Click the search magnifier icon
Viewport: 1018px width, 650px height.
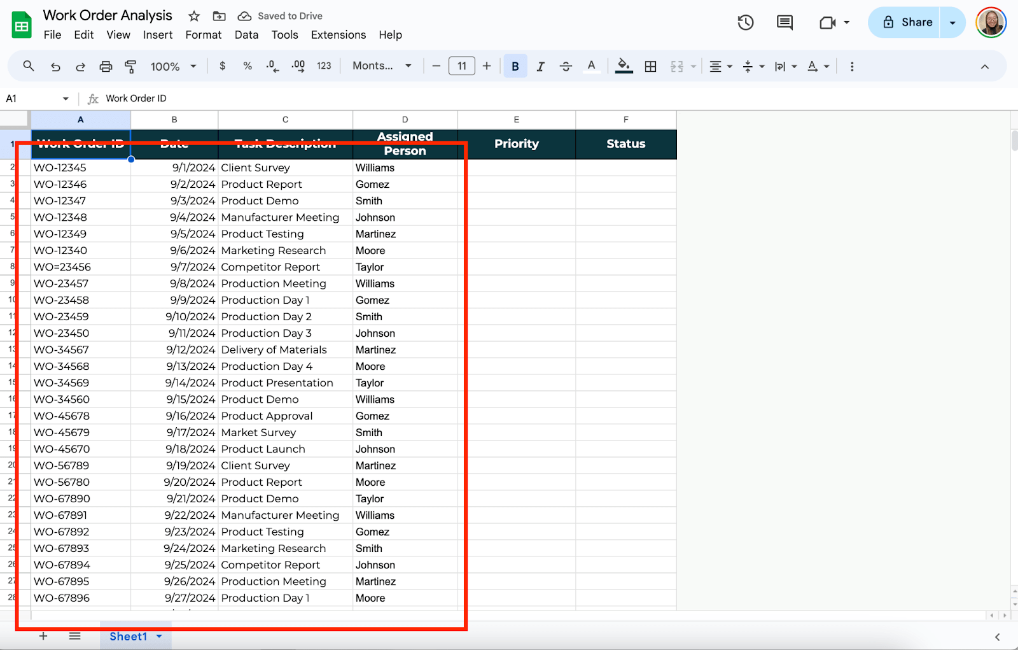click(29, 66)
